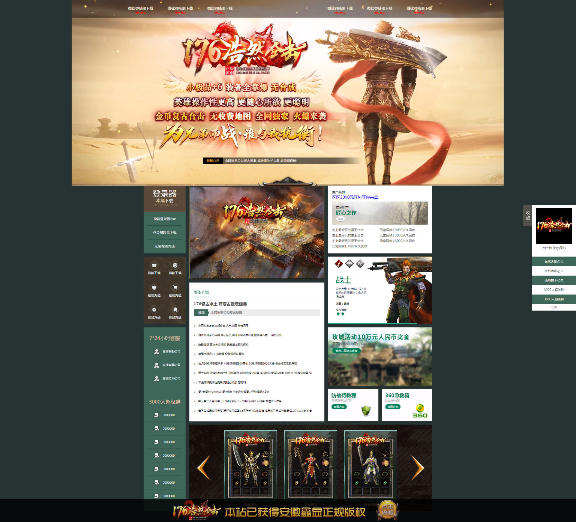576x522 pixels.
Task: Click the green 3000人超级群 floating panel entry
Action: (x=554, y=299)
